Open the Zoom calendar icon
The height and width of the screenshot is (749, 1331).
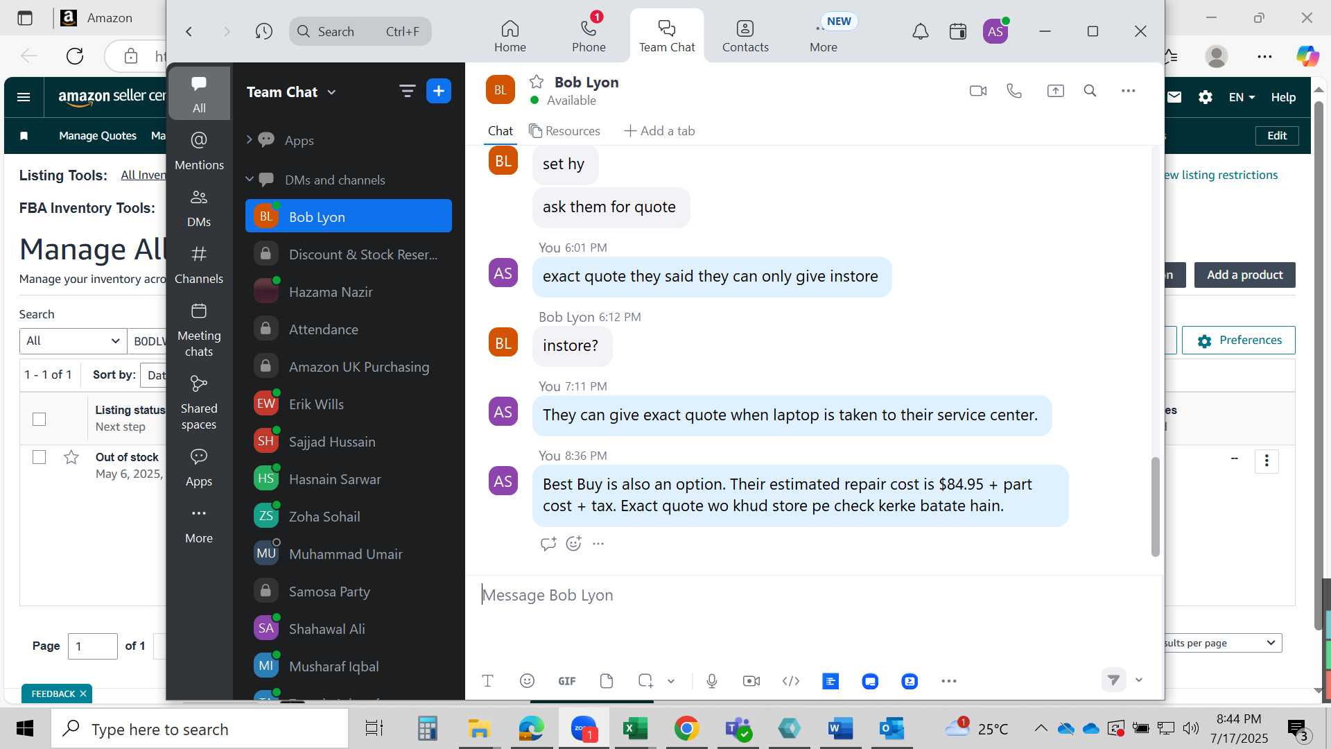tap(958, 31)
